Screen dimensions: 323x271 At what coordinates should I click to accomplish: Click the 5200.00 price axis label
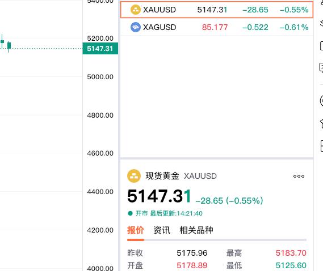[100, 38]
